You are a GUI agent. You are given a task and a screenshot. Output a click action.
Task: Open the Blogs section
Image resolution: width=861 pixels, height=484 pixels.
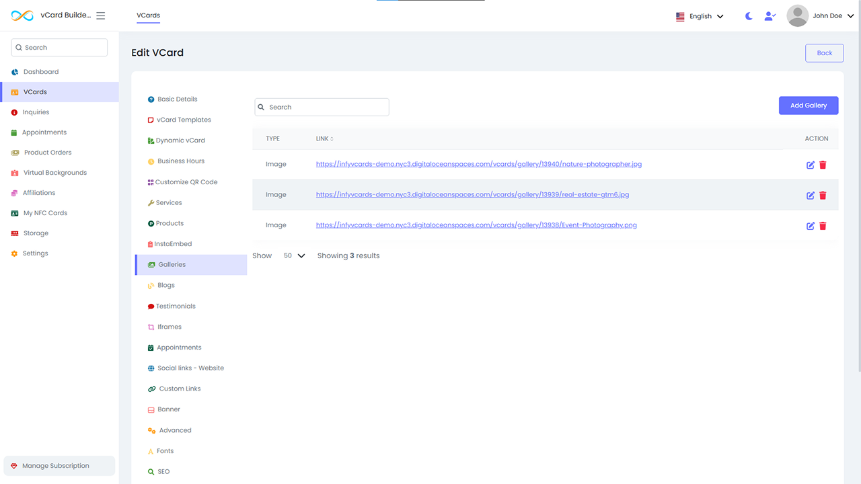tap(165, 285)
